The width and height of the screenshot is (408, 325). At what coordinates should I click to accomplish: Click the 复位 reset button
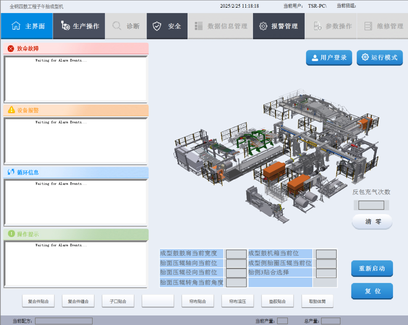click(372, 291)
